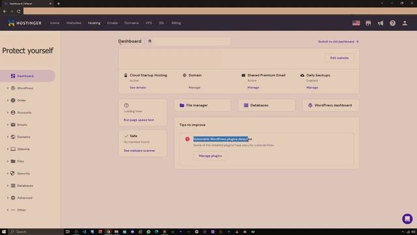The width and height of the screenshot is (417, 235).
Task: Click Manage under Domain
Action: tap(194, 87)
